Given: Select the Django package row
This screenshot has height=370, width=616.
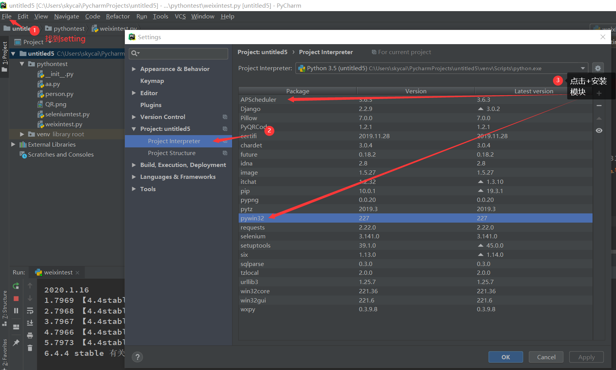Looking at the screenshot, I should point(415,109).
